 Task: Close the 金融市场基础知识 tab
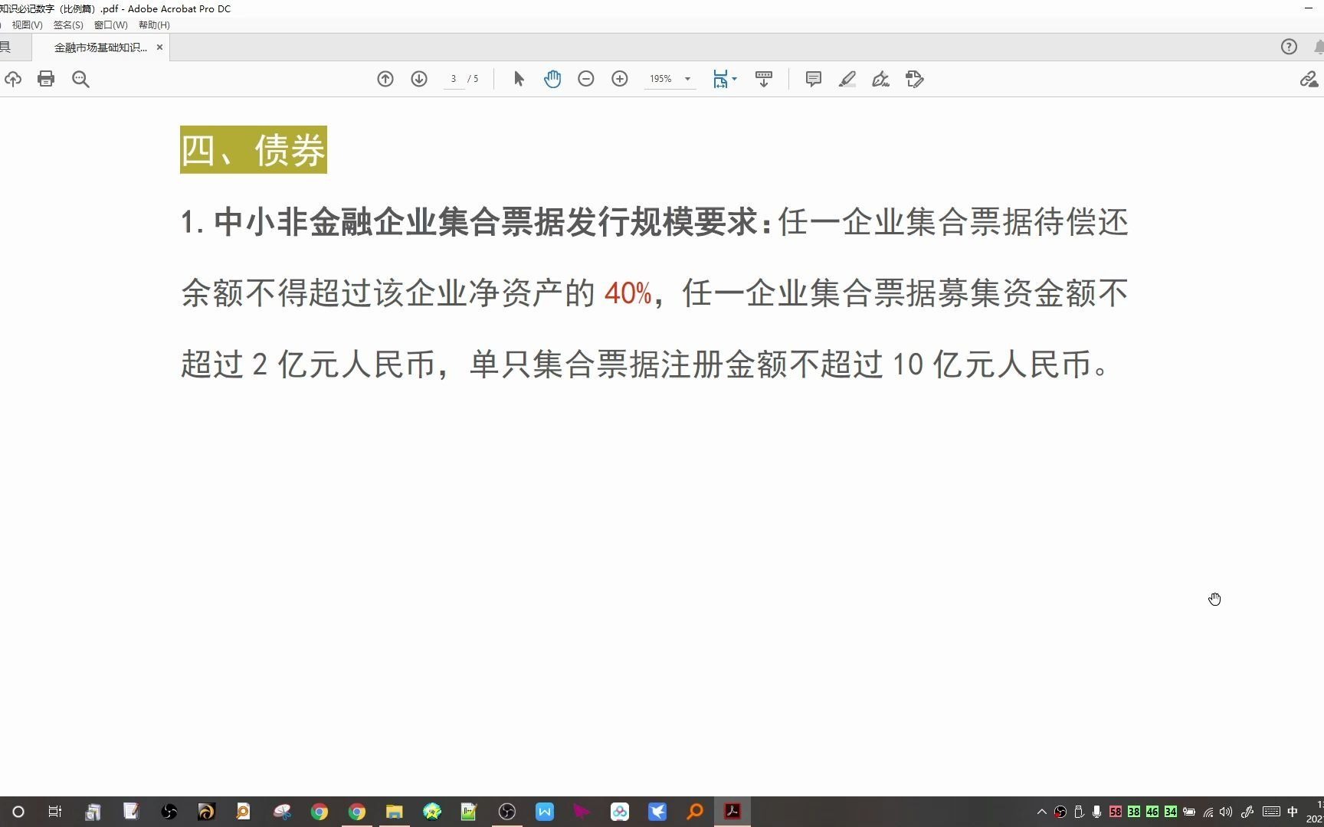pos(159,47)
